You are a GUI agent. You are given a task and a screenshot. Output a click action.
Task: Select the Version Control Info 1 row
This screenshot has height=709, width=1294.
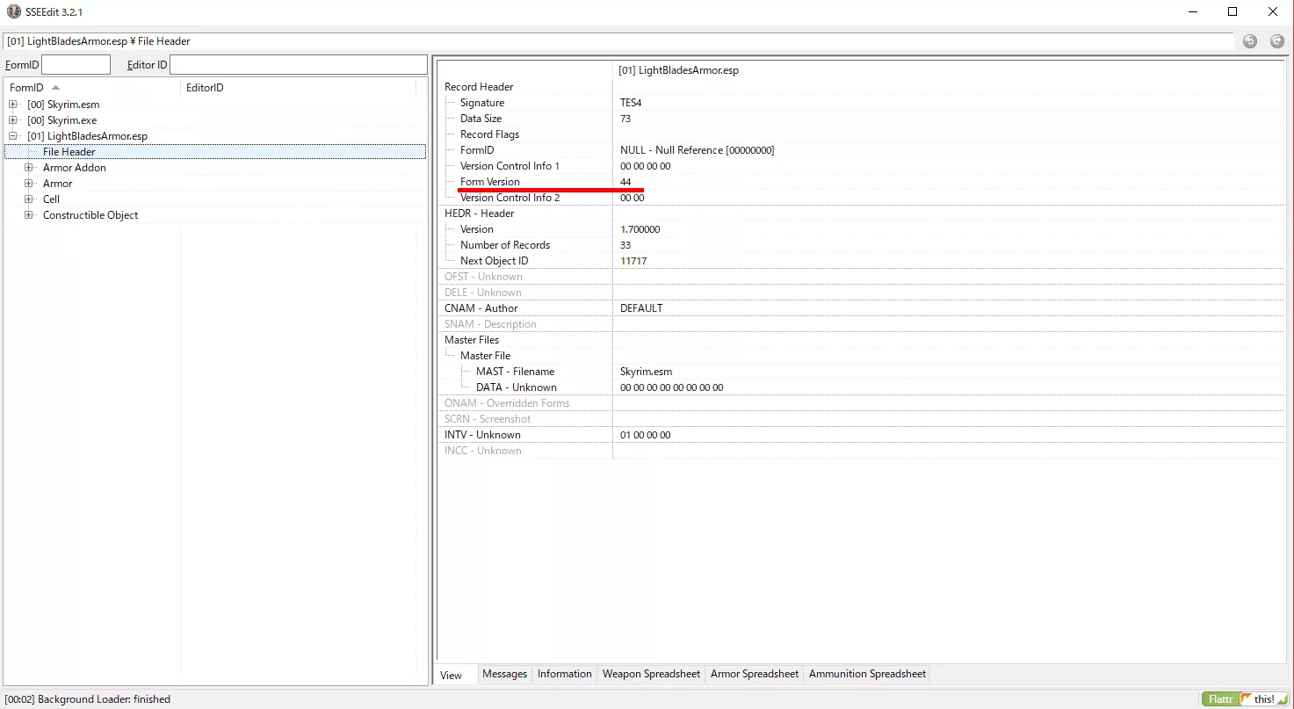pyautogui.click(x=861, y=166)
